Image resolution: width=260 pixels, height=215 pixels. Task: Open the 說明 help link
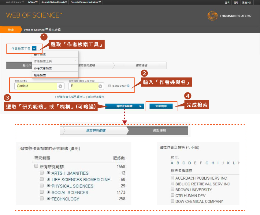coord(236,2)
